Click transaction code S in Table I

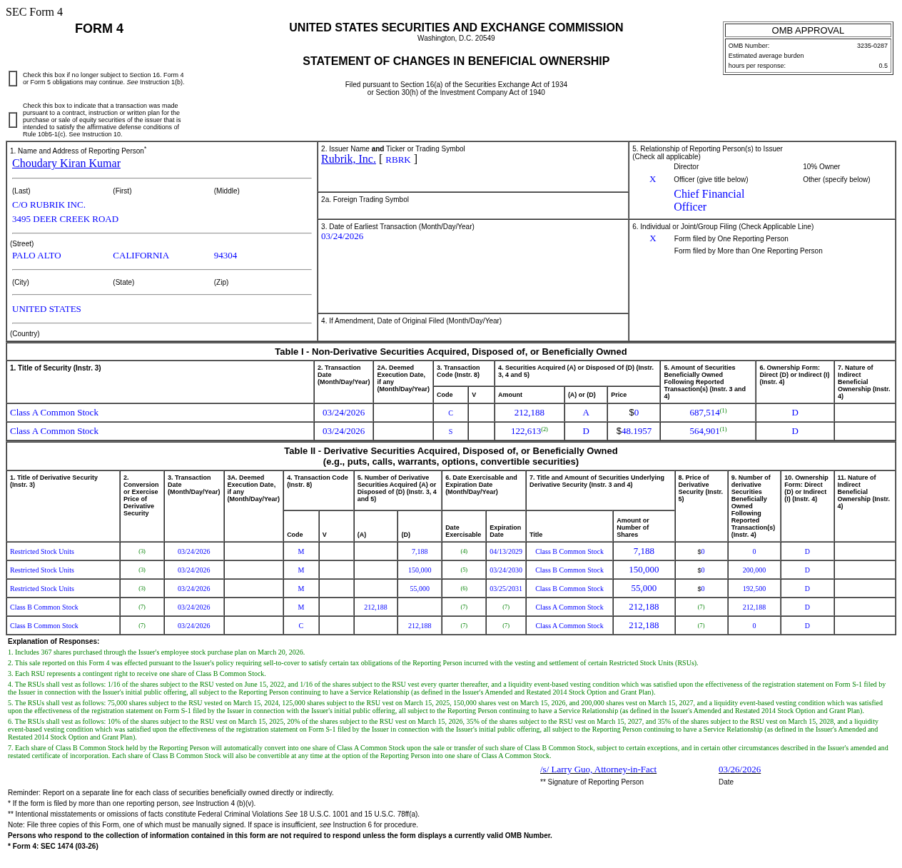point(450,431)
